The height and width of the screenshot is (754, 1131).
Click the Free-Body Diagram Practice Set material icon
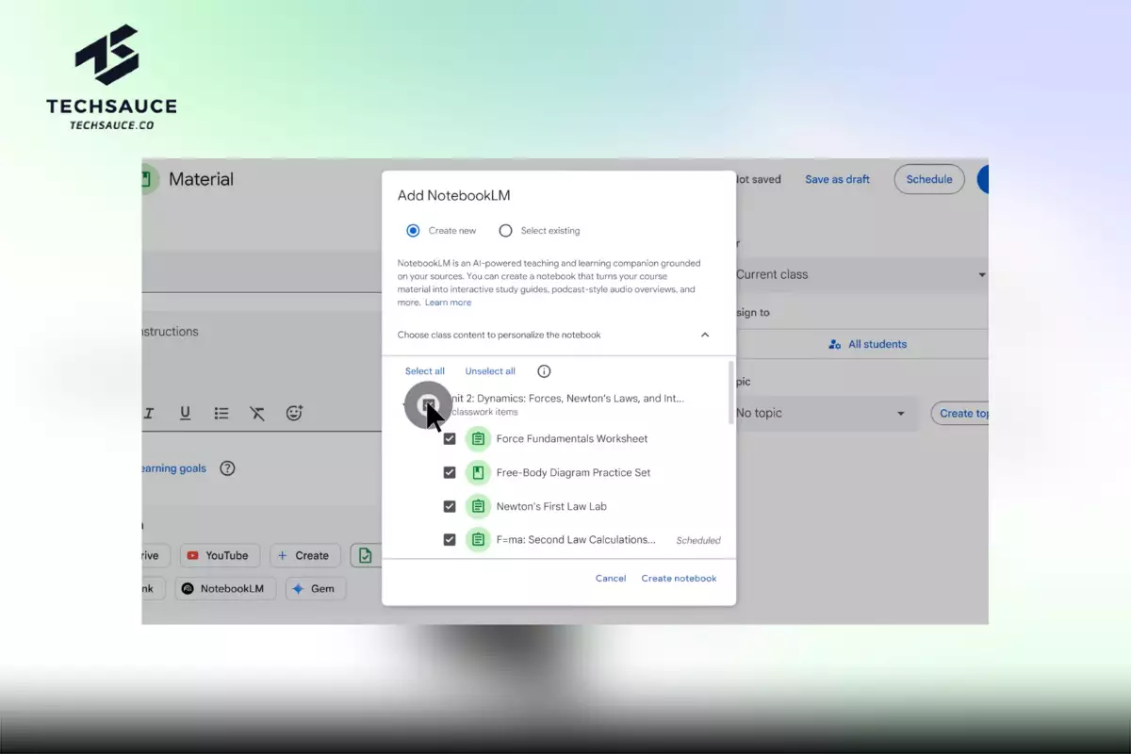(x=479, y=472)
